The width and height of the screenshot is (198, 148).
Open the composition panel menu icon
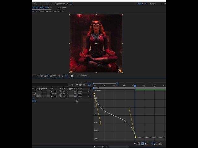point(51,8)
